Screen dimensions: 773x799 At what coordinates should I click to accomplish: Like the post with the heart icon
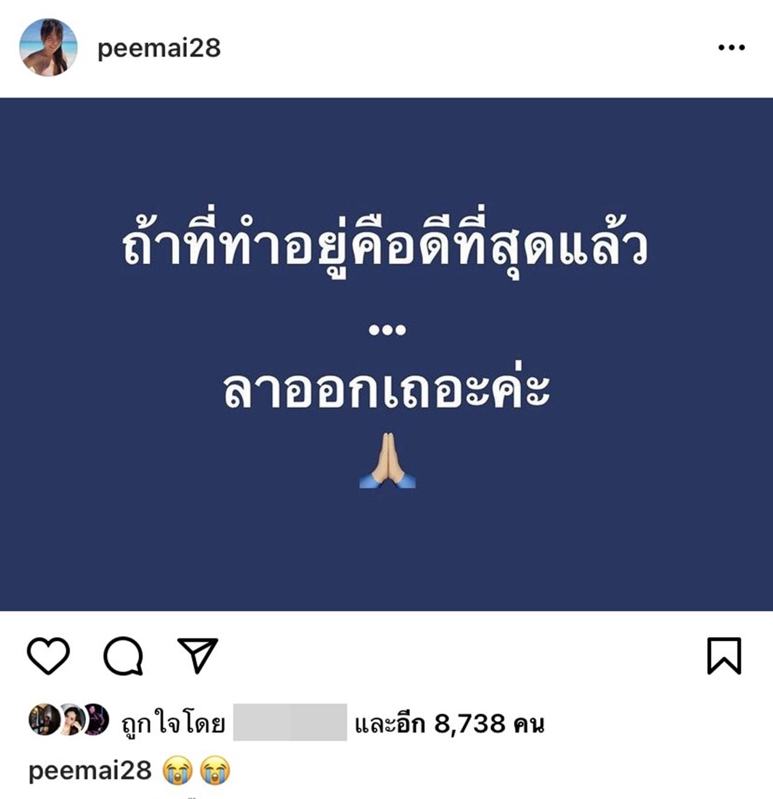(48, 655)
